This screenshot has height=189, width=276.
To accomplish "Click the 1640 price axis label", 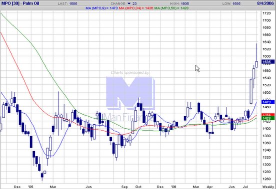I will tap(266, 42).
